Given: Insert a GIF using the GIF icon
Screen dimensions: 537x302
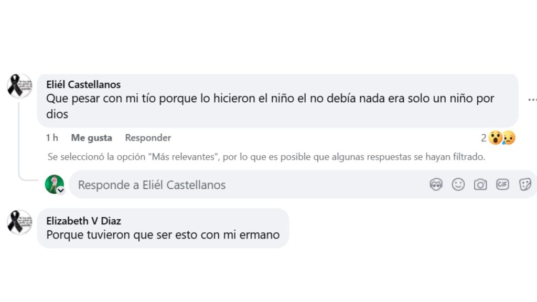Looking at the screenshot, I should (x=502, y=185).
